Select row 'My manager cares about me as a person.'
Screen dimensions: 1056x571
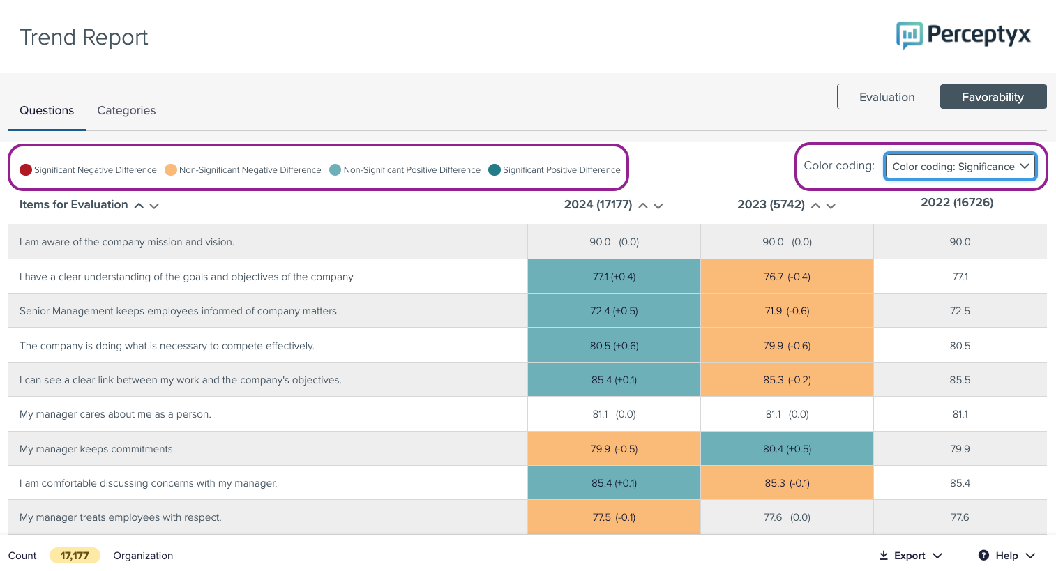(527, 414)
